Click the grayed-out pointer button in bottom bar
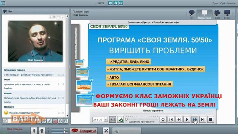 [126, 131]
